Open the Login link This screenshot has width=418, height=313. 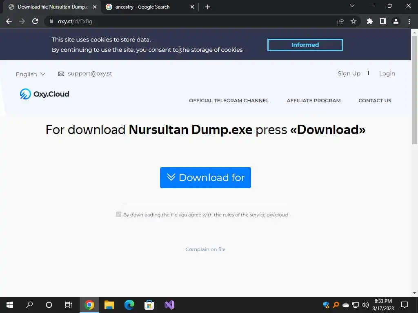[x=387, y=73]
